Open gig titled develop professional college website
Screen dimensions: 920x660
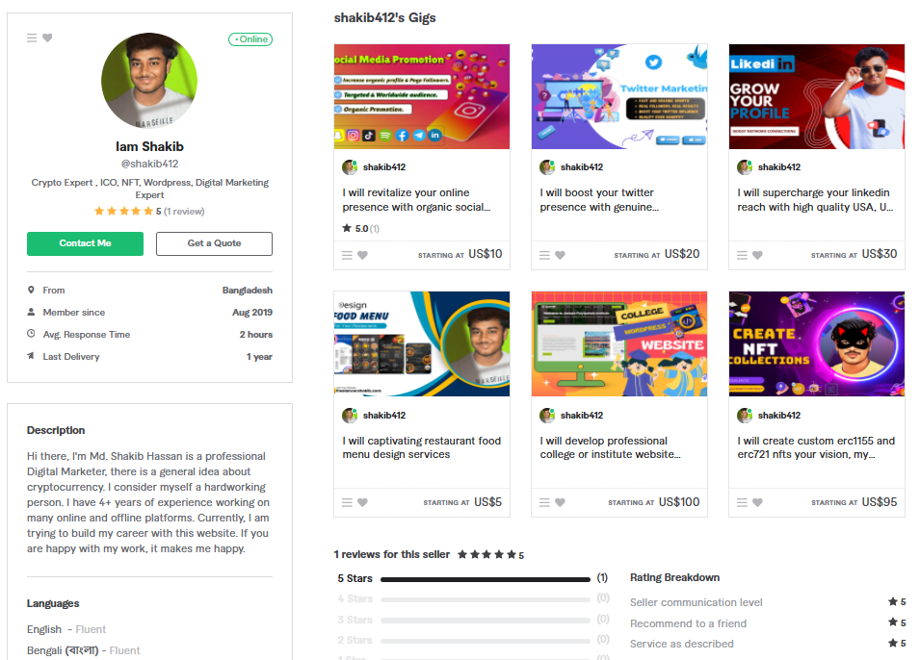pyautogui.click(x=610, y=447)
